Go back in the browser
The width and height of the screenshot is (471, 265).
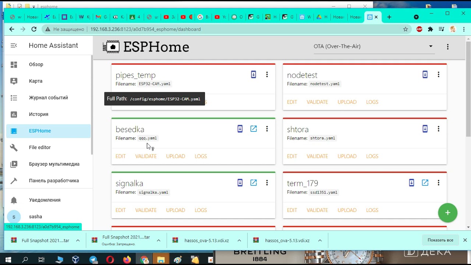12,29
